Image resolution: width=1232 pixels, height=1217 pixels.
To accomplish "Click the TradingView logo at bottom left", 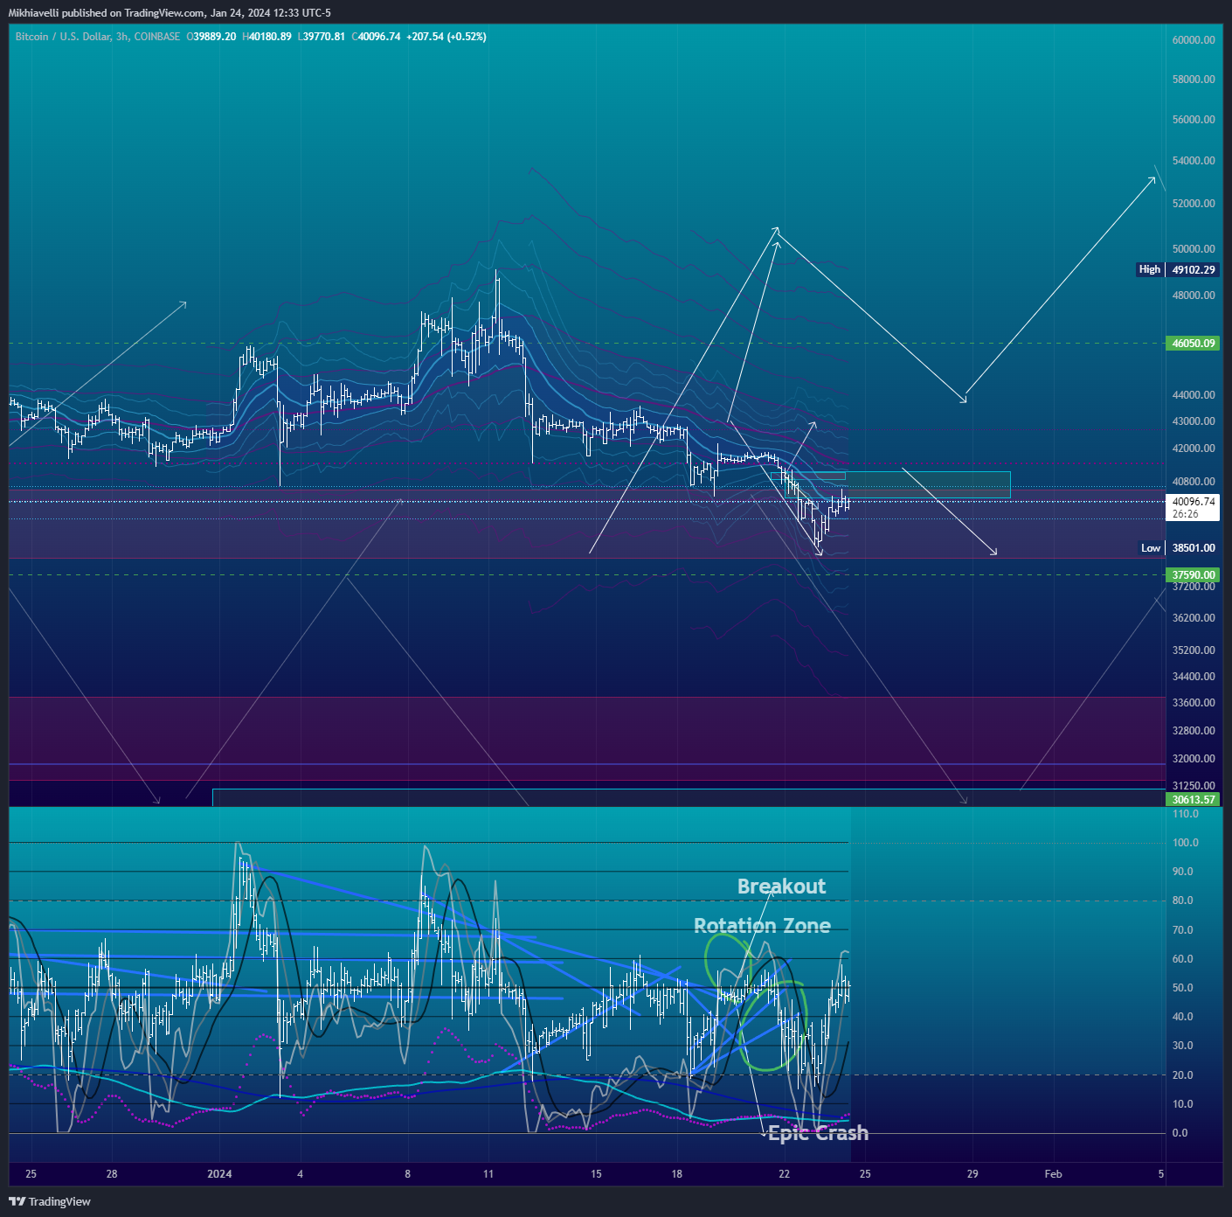I will click(x=50, y=1201).
